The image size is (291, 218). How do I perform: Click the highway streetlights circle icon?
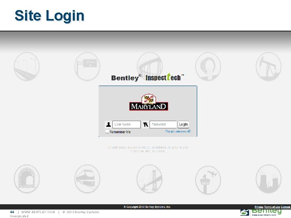pos(27,66)
